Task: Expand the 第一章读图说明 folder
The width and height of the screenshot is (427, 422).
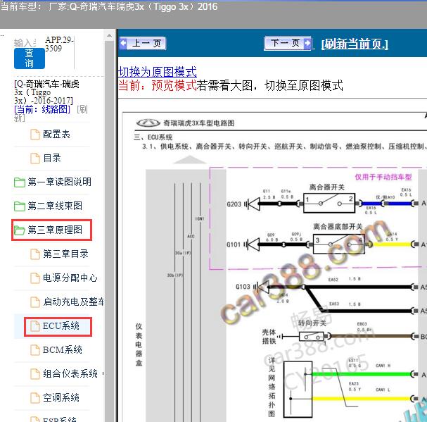Action: point(59,182)
